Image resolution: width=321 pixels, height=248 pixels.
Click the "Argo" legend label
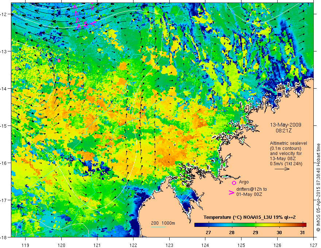click(244, 182)
